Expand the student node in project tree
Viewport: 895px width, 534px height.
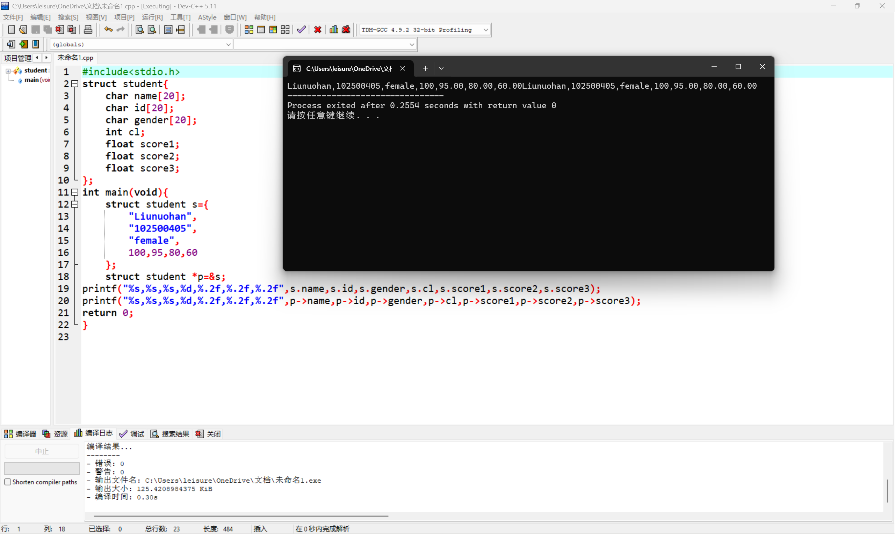(8, 71)
